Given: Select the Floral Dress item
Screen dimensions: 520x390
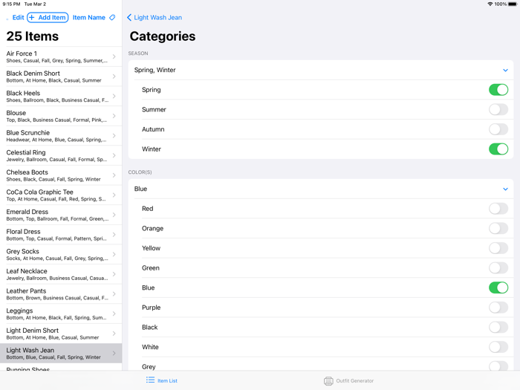Looking at the screenshot, I should point(61,235).
